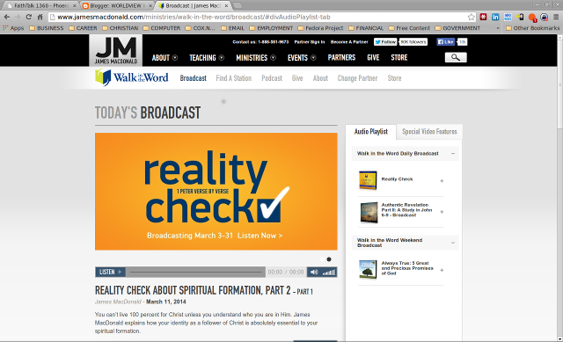The image size is (563, 342).
Task: Open the STORE item in the black menu
Action: (398, 57)
